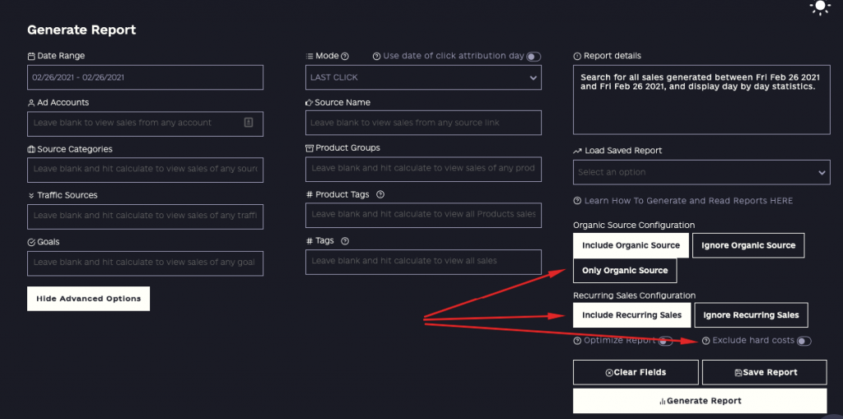Click the Generate Report button
The height and width of the screenshot is (419, 843).
pos(700,401)
